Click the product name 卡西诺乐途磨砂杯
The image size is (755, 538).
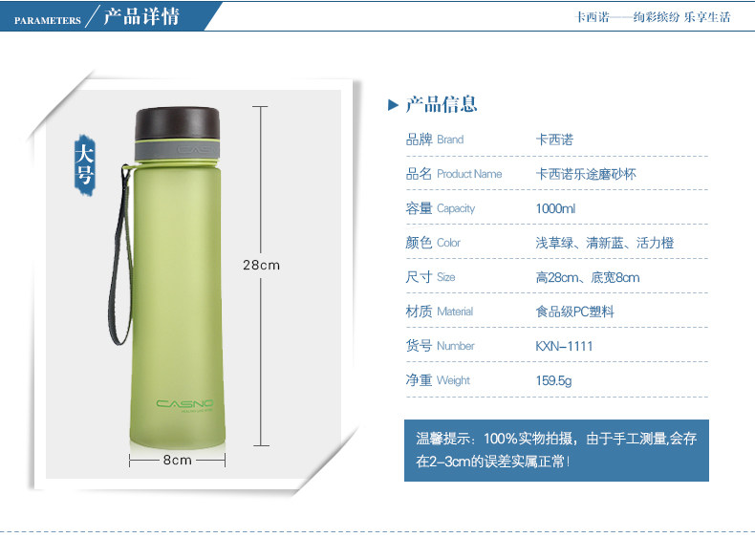(586, 174)
